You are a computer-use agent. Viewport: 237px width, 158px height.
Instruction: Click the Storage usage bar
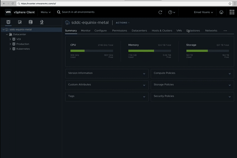[207, 51]
